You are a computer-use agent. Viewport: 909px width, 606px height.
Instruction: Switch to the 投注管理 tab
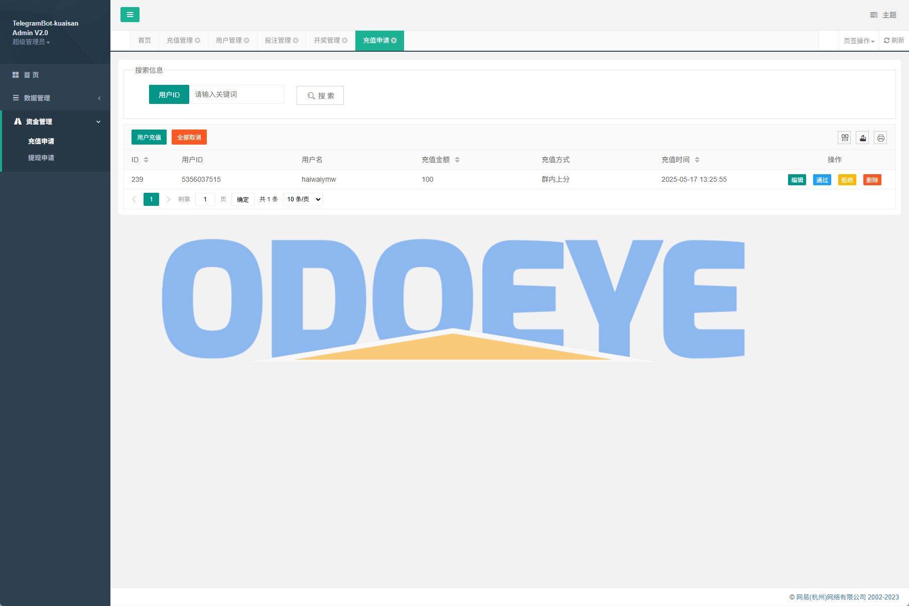[x=278, y=40]
